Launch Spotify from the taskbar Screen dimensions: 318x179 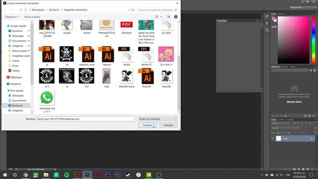click(x=66, y=175)
